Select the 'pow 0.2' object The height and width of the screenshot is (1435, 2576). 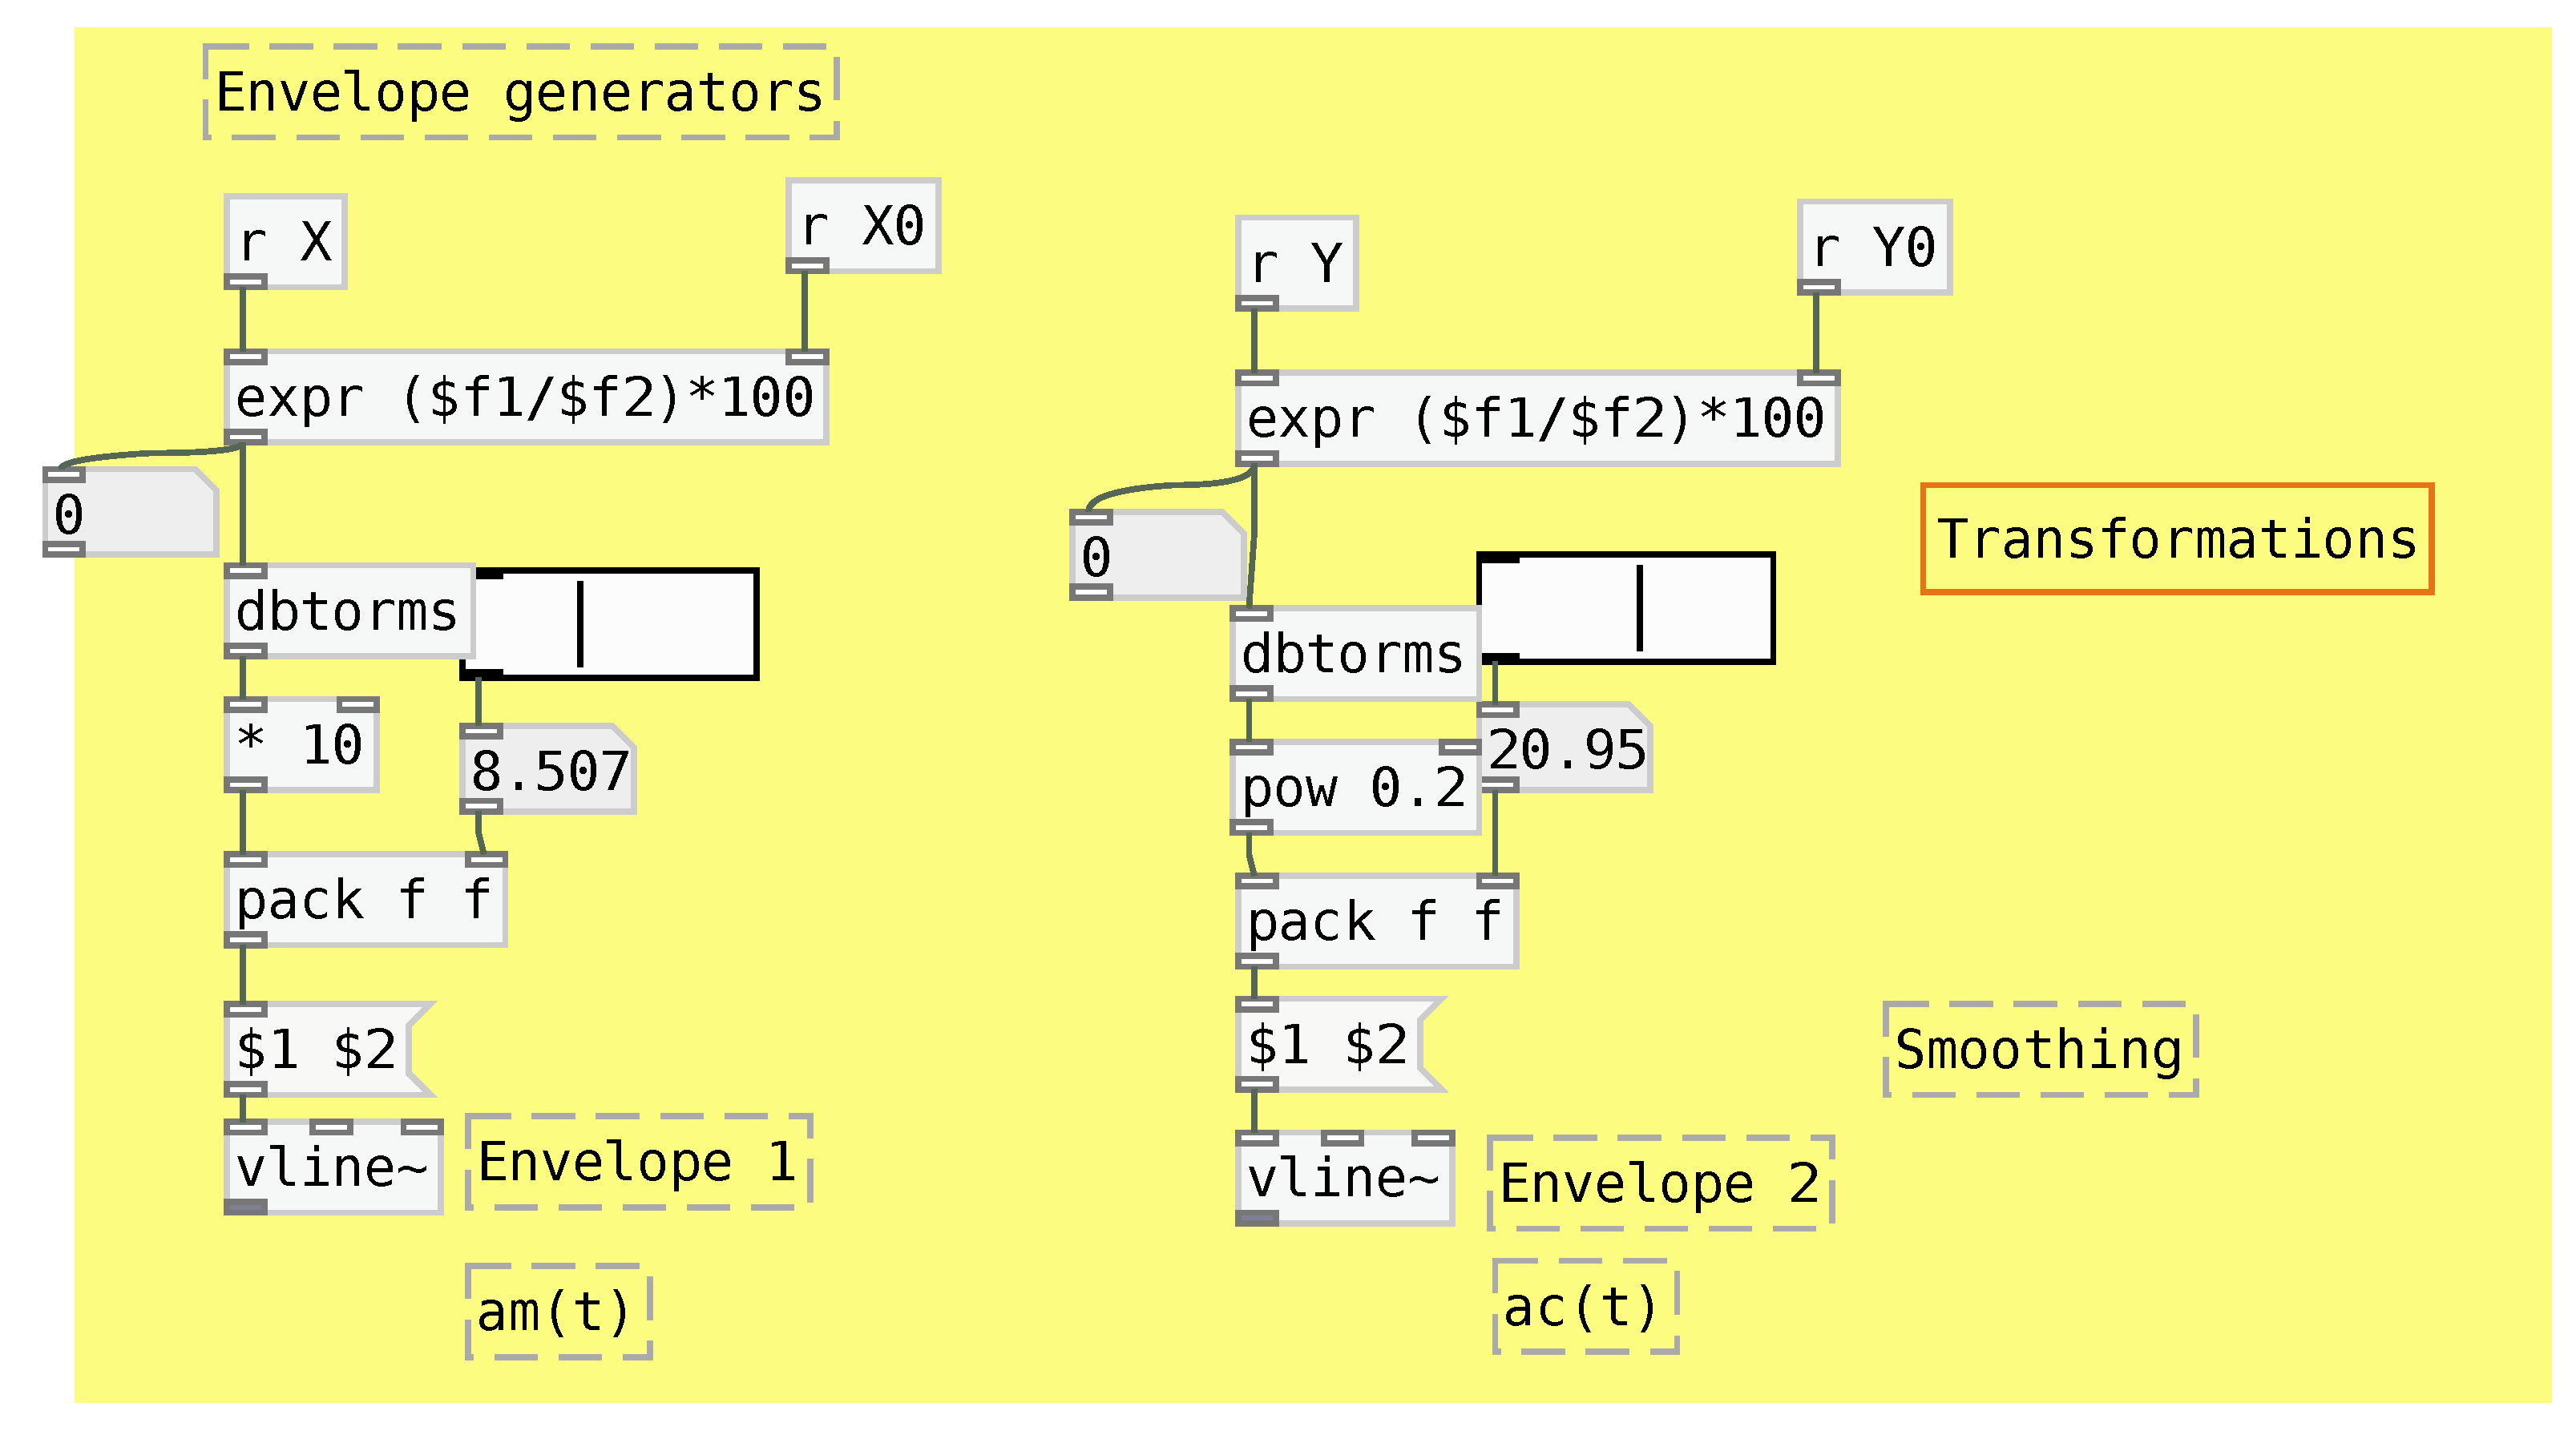(x=1354, y=788)
